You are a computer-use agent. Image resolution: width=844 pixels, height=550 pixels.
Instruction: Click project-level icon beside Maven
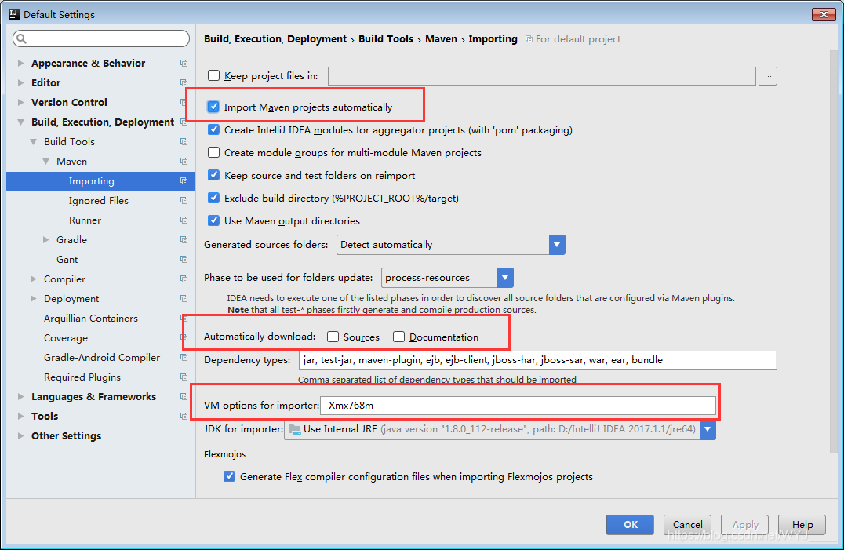[184, 162]
